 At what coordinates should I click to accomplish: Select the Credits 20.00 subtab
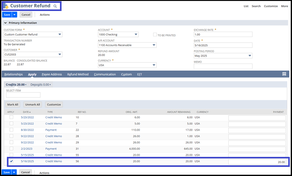[16, 84]
